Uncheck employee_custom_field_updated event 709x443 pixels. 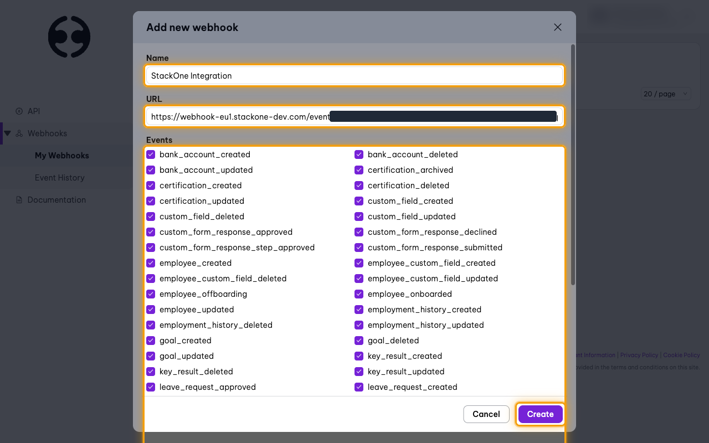click(359, 279)
